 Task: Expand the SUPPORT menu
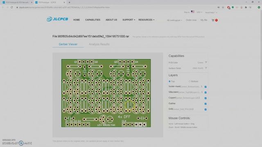click(129, 20)
